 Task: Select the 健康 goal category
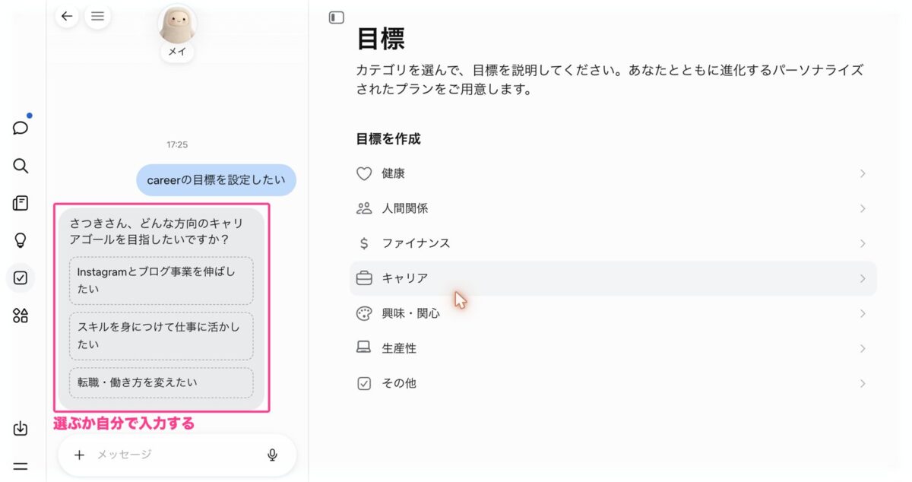click(613, 173)
